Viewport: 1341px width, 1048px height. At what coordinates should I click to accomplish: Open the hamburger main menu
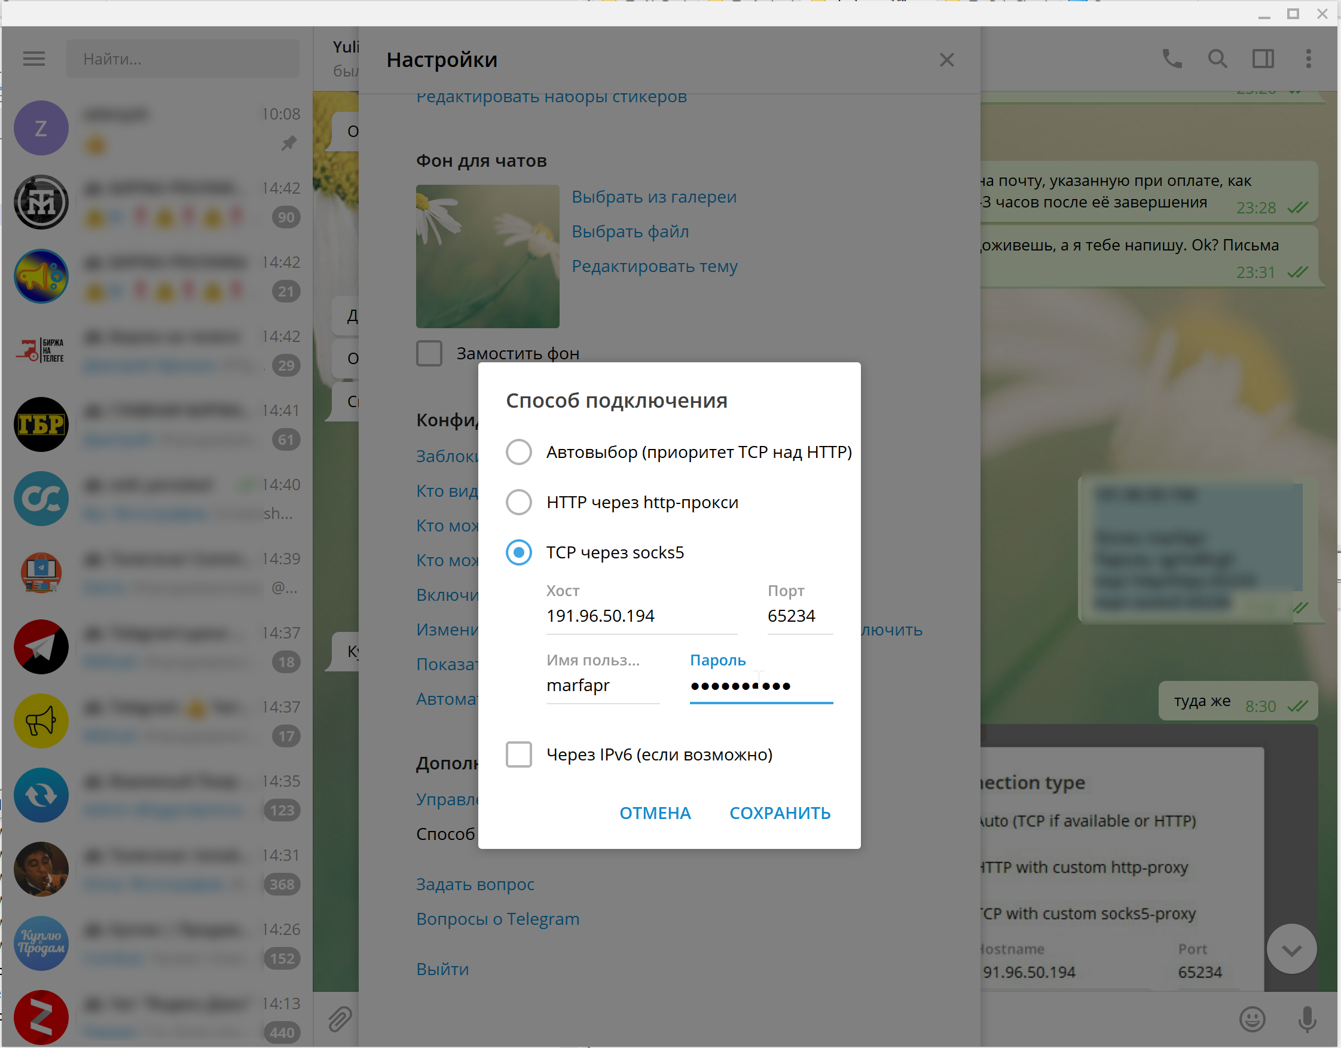click(33, 59)
